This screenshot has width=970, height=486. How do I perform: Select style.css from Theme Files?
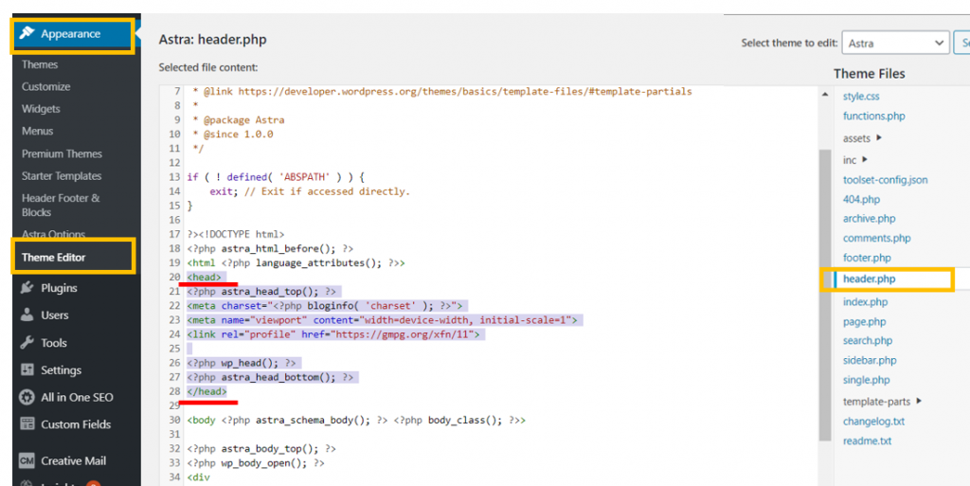pos(861,97)
